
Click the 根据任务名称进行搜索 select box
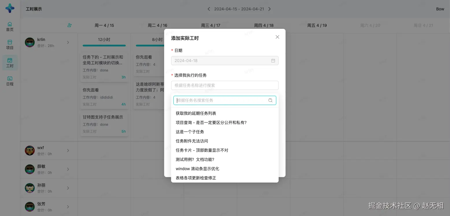pyautogui.click(x=225, y=85)
